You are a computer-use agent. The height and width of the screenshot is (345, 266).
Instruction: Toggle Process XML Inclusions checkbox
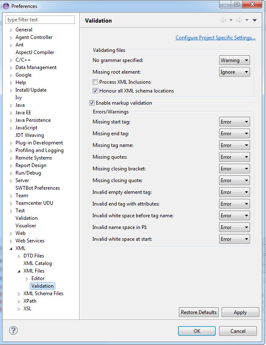point(95,82)
